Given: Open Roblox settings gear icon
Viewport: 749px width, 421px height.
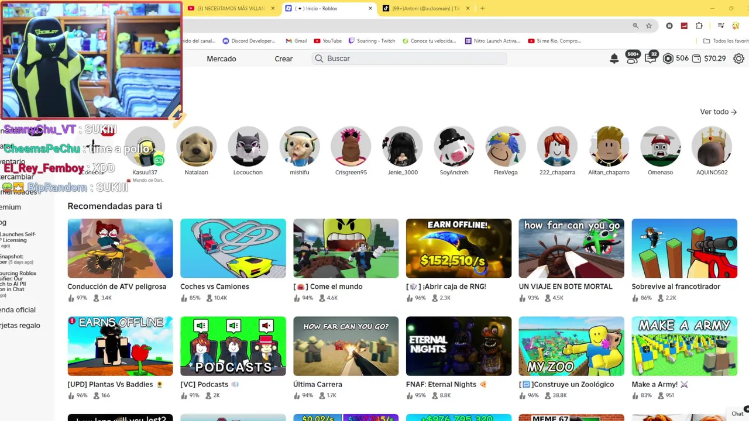Looking at the screenshot, I should pyautogui.click(x=739, y=58).
